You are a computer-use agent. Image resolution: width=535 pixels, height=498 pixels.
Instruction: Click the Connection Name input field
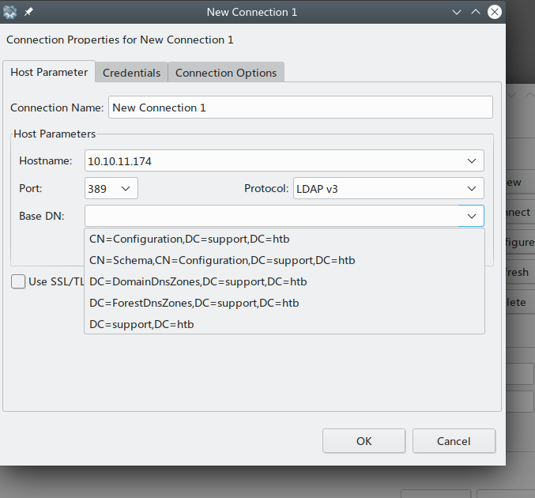300,108
